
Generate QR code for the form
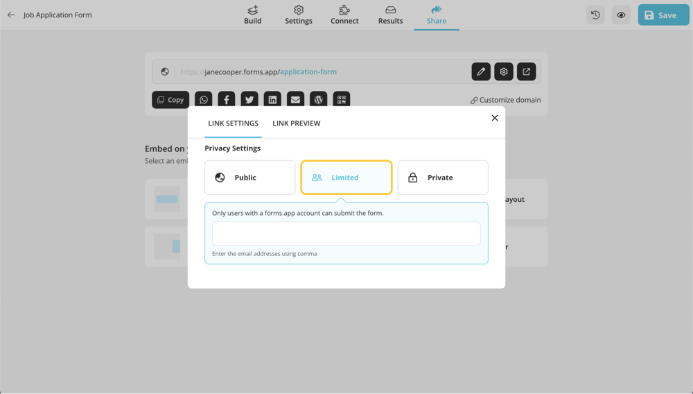(x=341, y=100)
